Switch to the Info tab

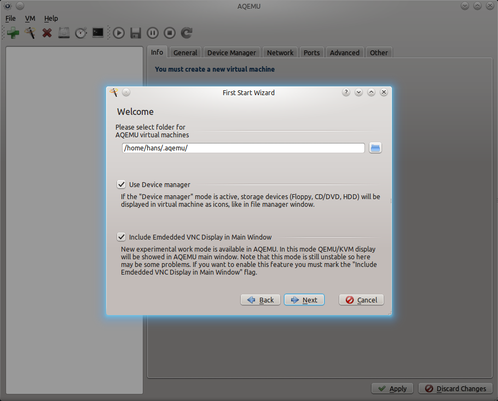pyautogui.click(x=157, y=52)
